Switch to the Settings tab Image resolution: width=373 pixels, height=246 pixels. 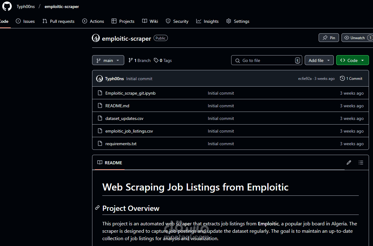point(238,21)
